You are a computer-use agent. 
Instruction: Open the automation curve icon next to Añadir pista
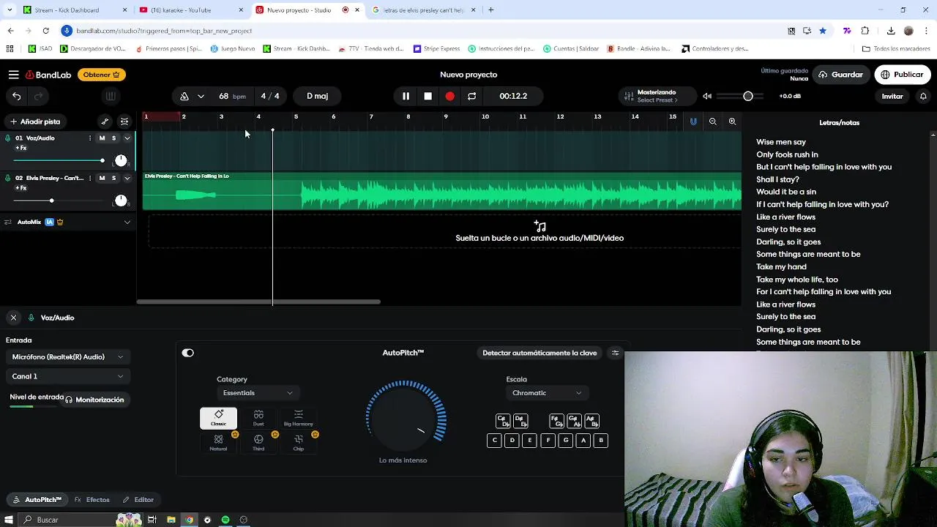point(105,122)
